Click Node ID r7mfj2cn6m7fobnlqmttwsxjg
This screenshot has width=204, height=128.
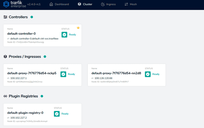(26, 42)
